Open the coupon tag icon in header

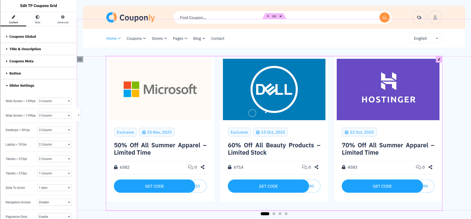(x=419, y=17)
